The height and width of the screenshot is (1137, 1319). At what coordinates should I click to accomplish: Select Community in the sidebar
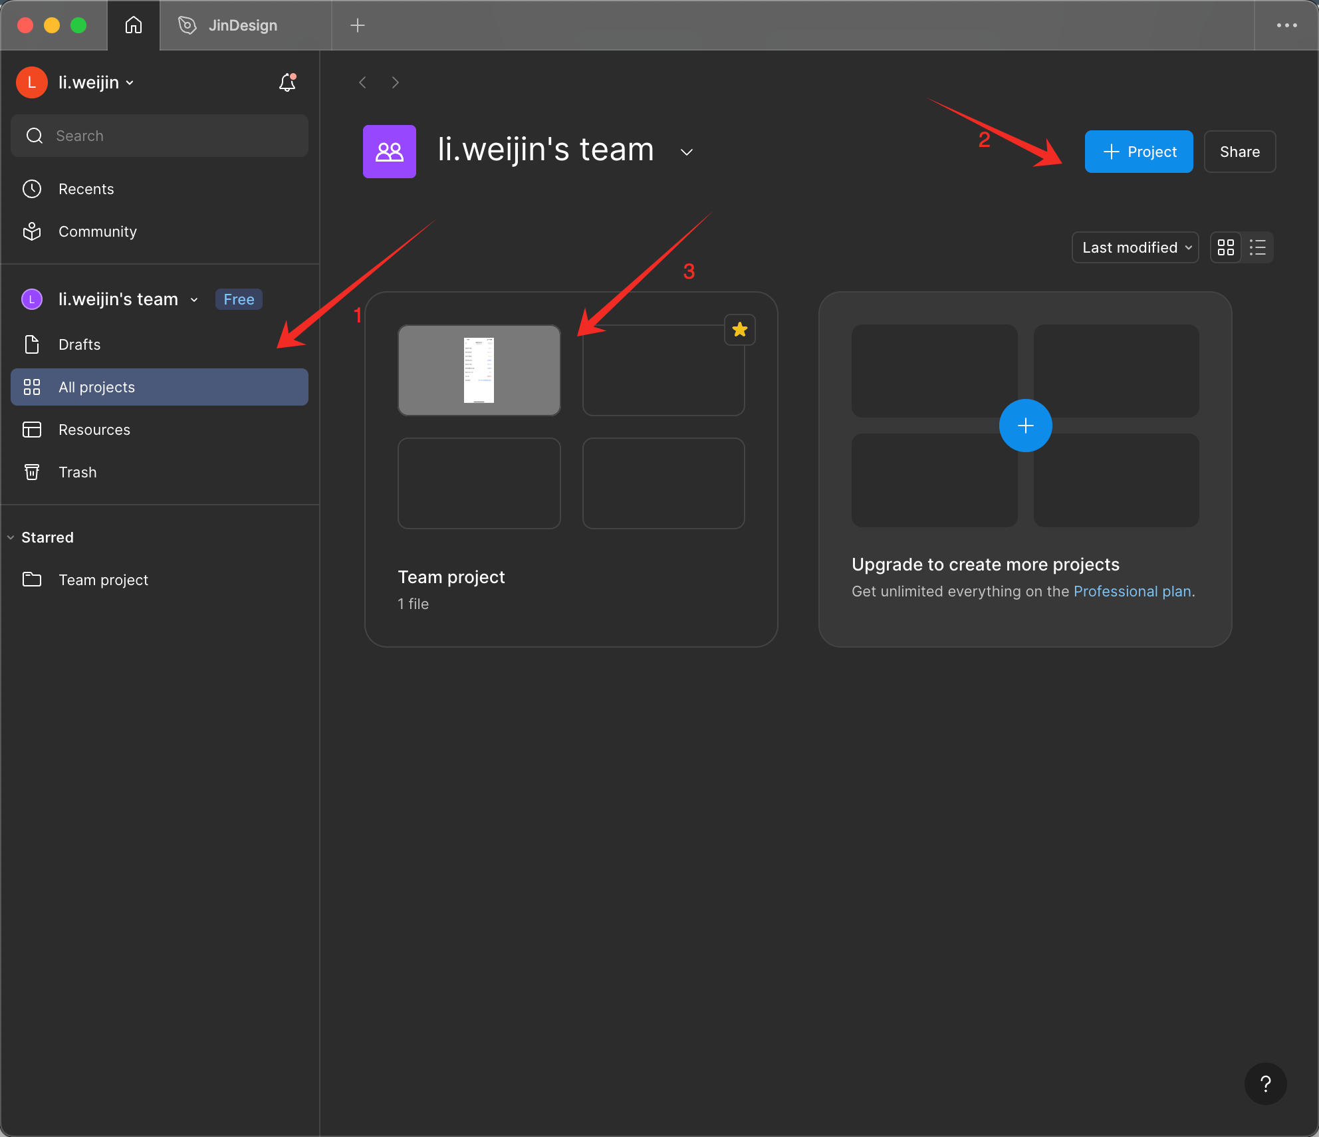[97, 231]
